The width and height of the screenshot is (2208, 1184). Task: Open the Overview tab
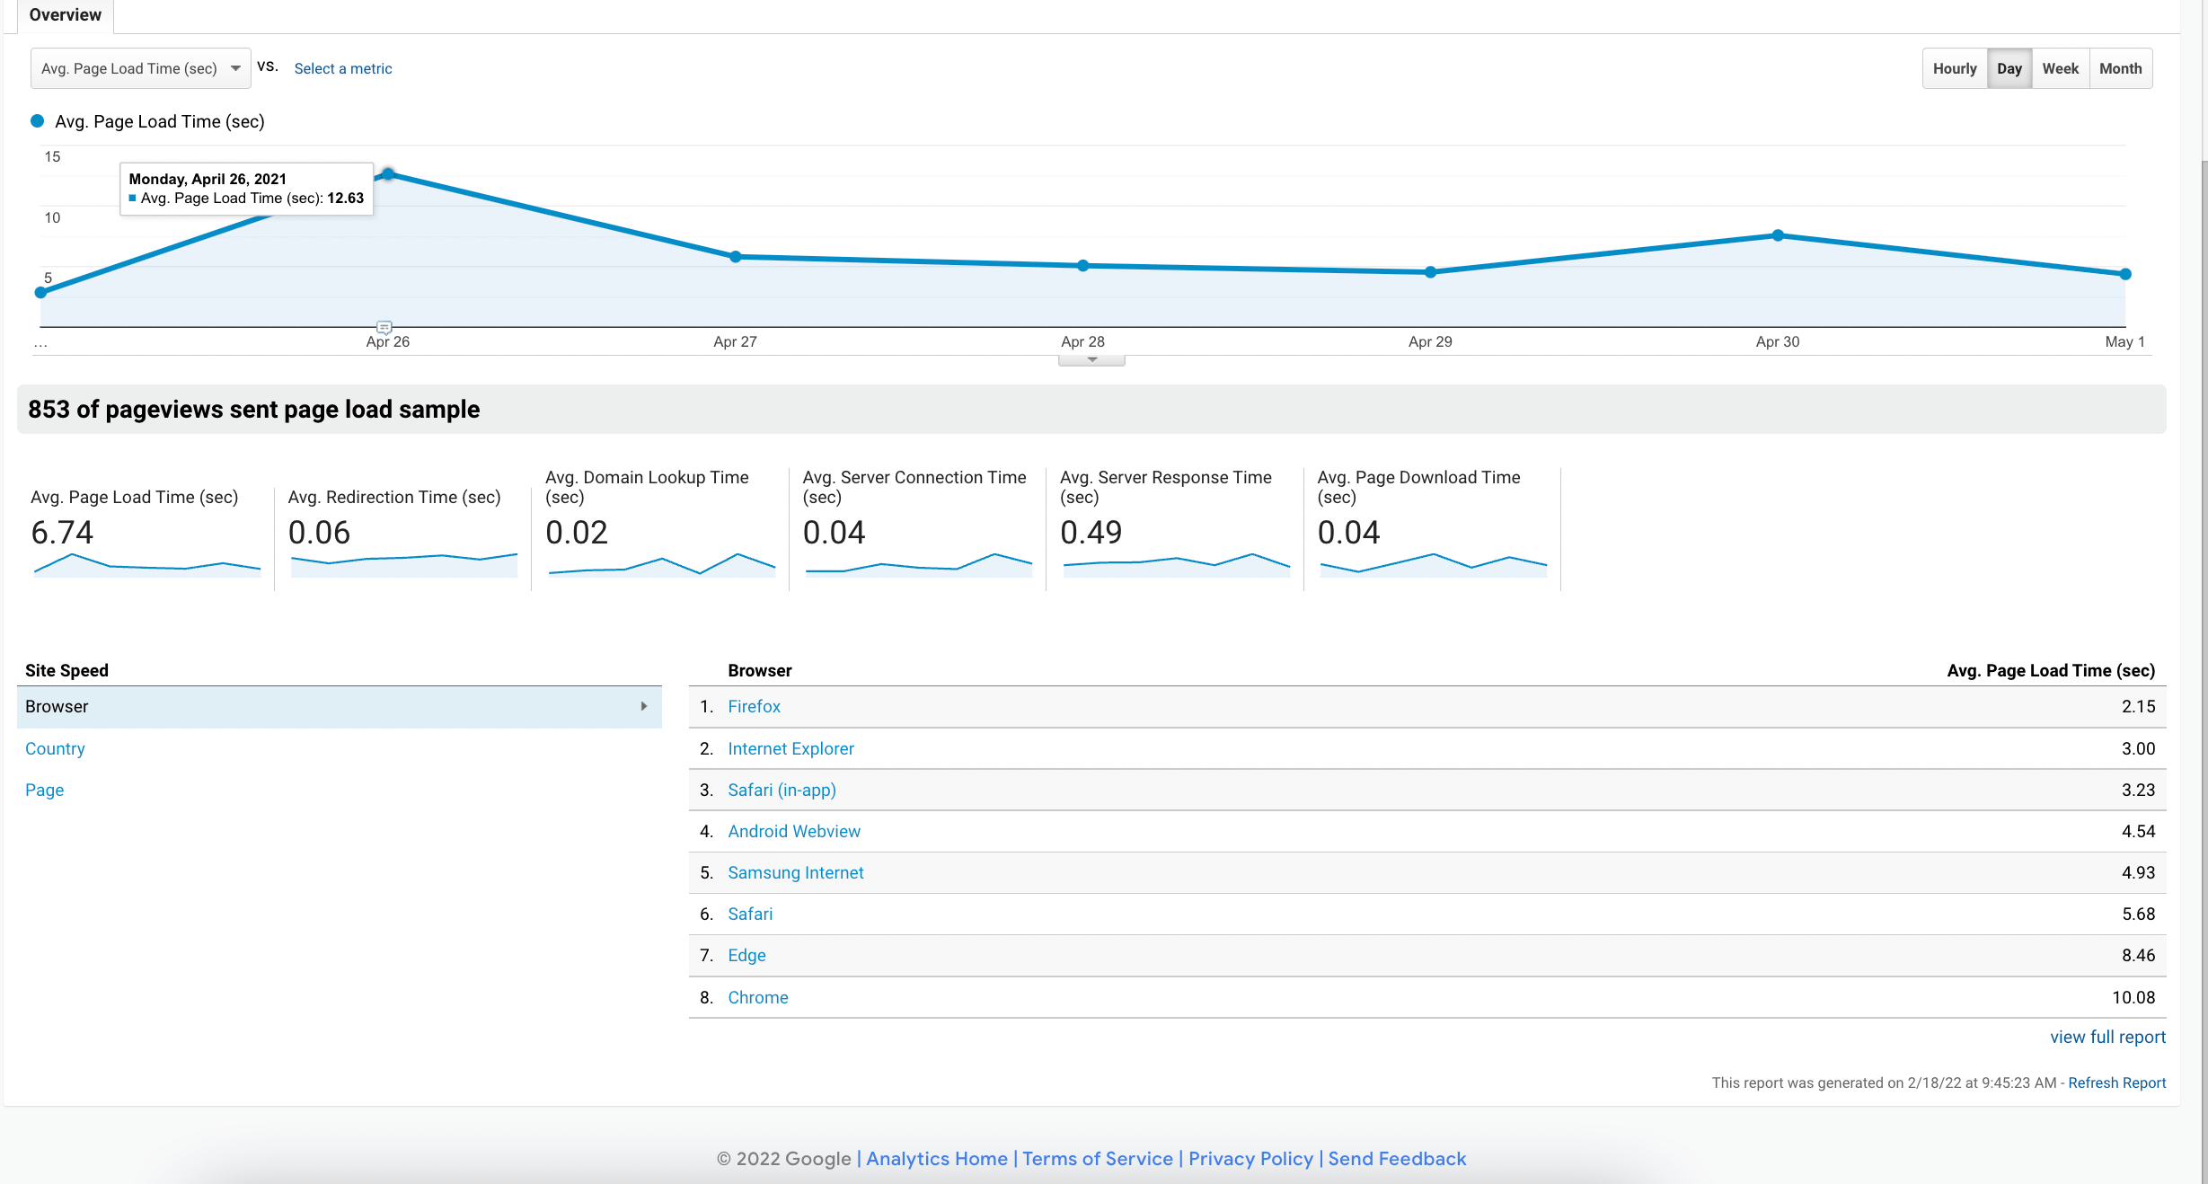click(x=65, y=14)
